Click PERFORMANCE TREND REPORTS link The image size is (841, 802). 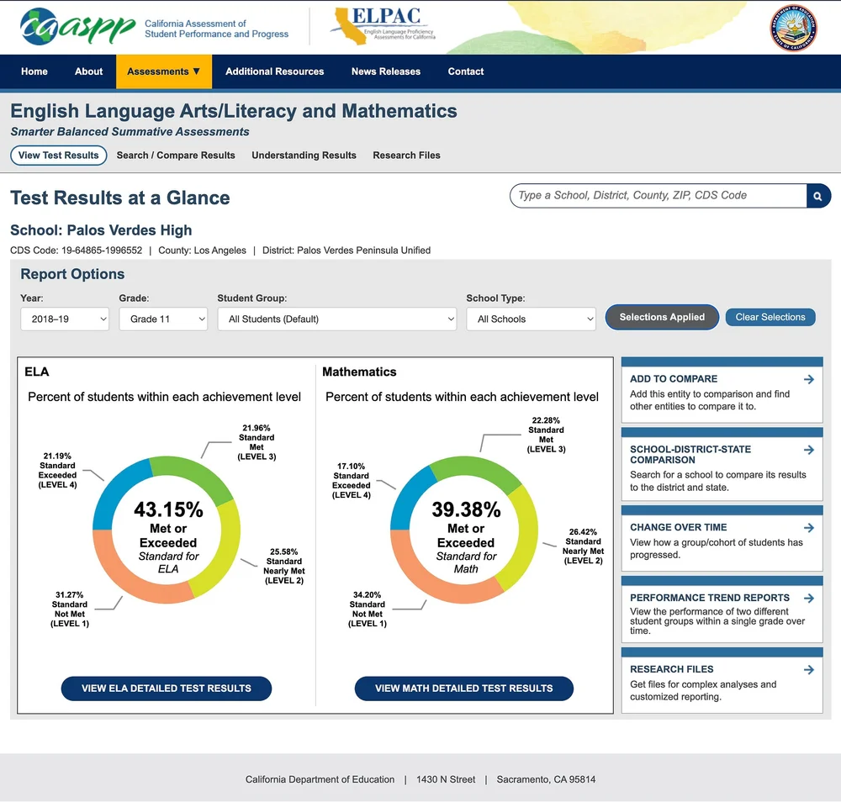pyautogui.click(x=710, y=598)
